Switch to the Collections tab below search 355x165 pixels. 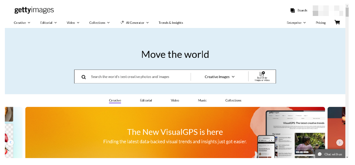tap(233, 100)
